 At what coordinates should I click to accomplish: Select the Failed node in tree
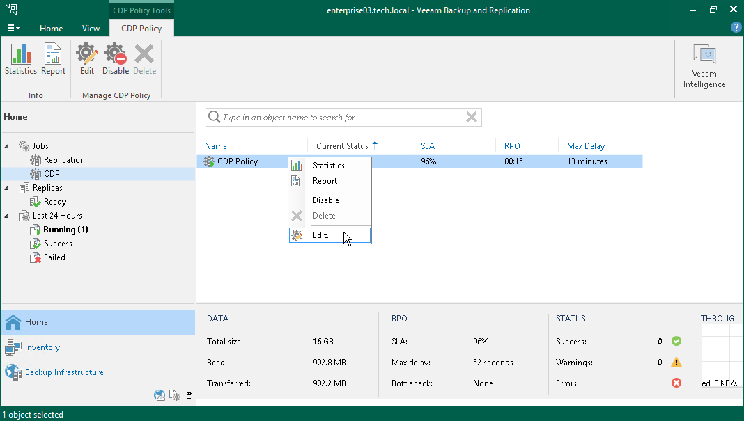pyautogui.click(x=54, y=257)
